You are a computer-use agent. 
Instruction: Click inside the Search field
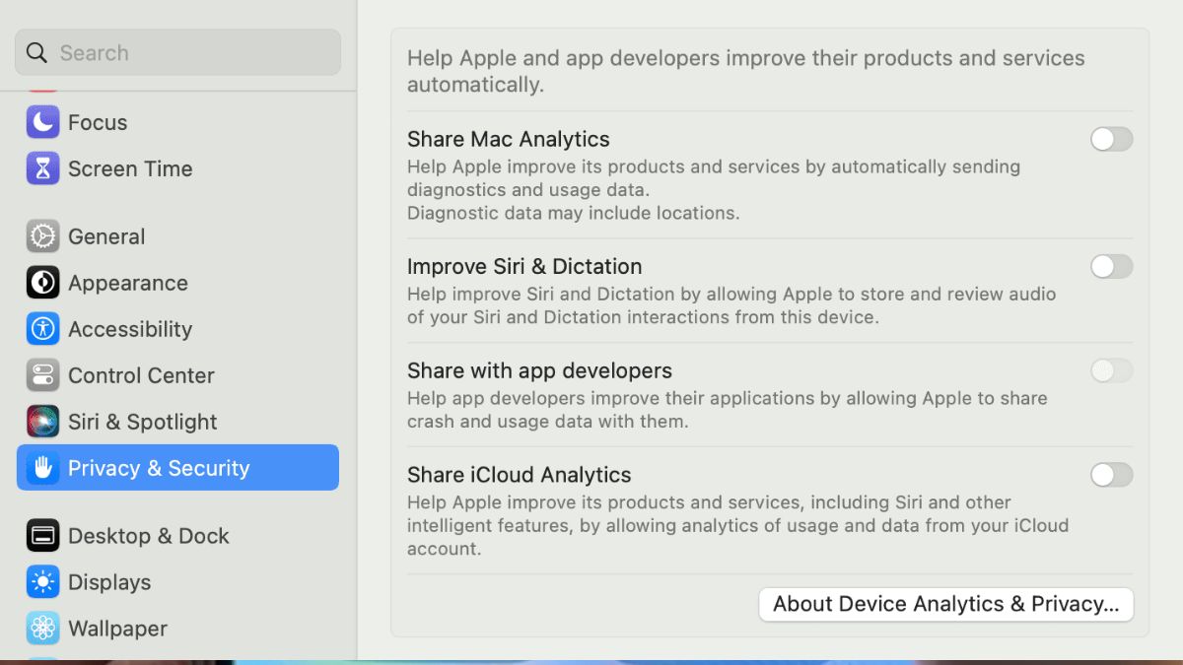(x=177, y=51)
